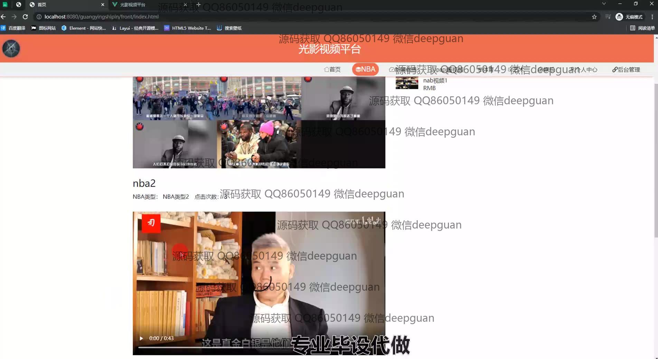
Task: Open the media control icon in the toolbar
Action: tap(608, 17)
